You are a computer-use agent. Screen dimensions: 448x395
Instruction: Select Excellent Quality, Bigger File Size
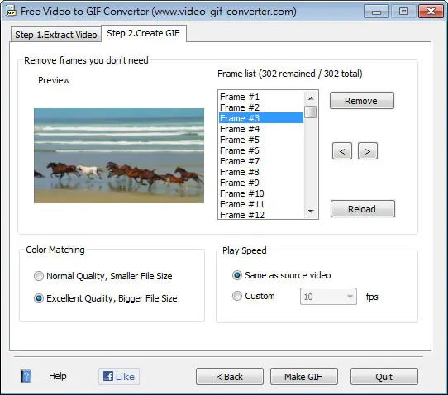pos(39,298)
